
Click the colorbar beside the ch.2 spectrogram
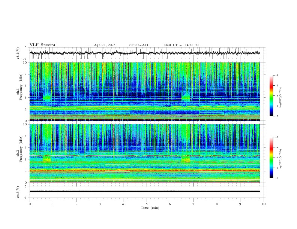click(271, 158)
